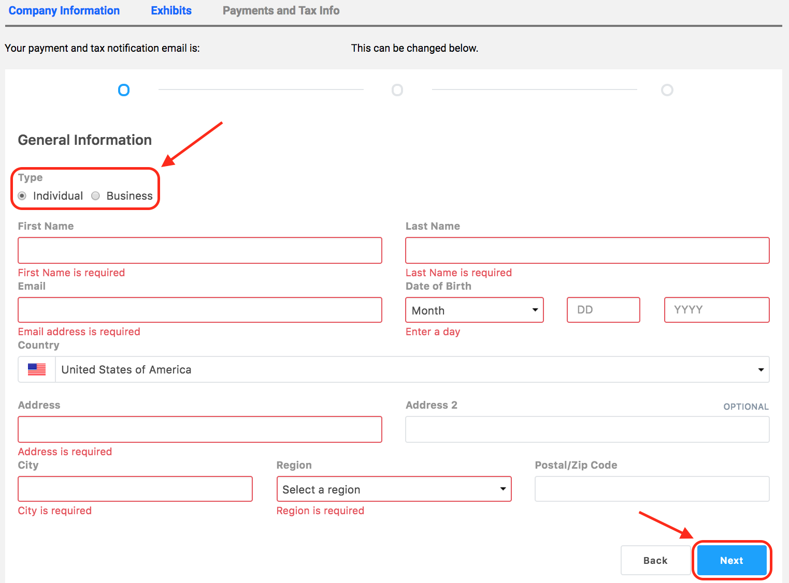Click the second step circle in progress indicator
This screenshot has height=583, width=789.
click(x=397, y=91)
